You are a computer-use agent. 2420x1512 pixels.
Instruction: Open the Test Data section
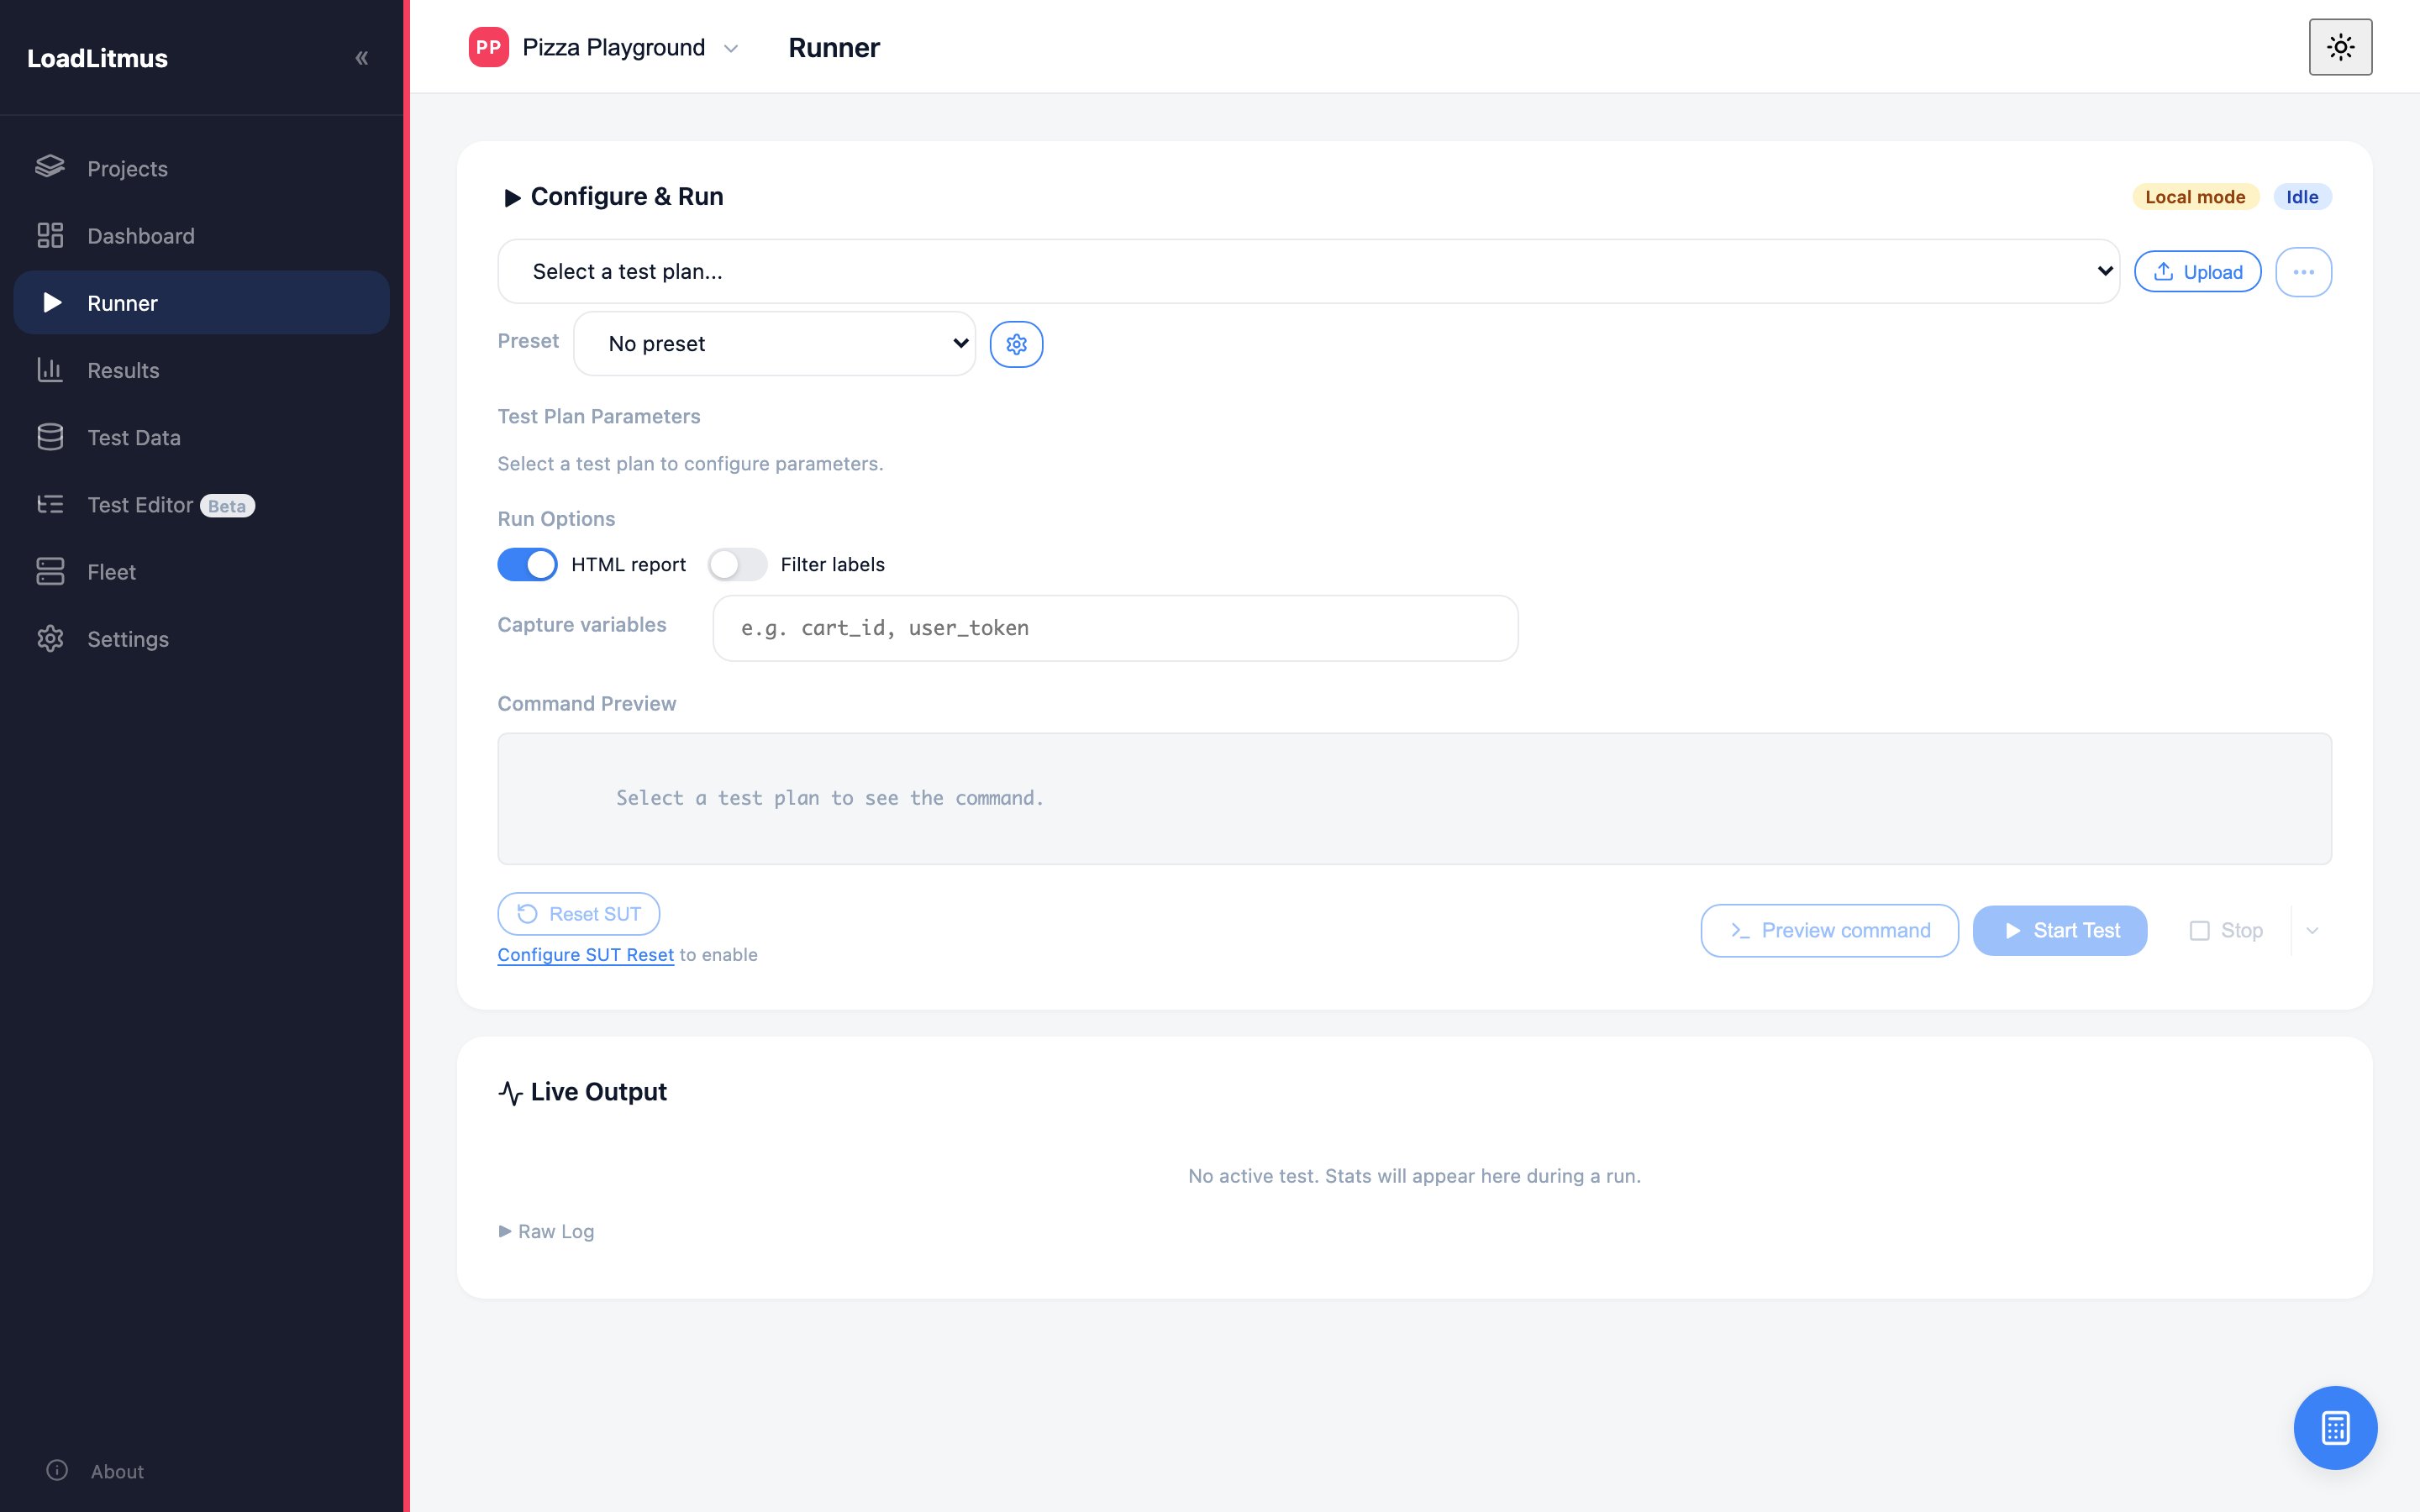click(201, 437)
